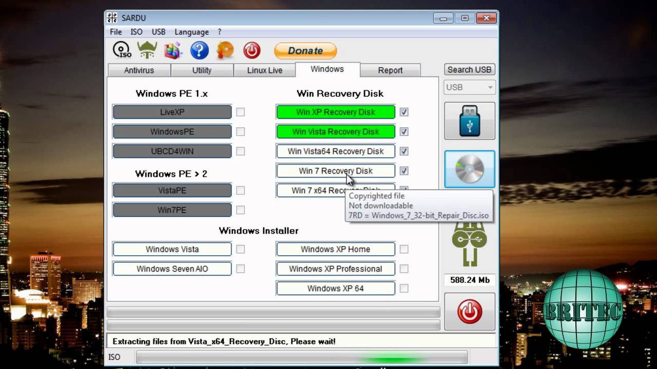Click the red power icon in toolbar

coord(252,50)
